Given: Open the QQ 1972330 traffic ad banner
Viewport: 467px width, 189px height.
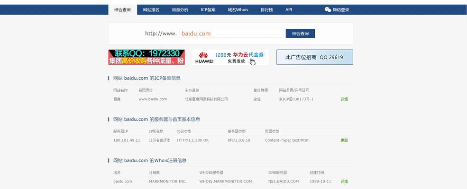Looking at the screenshot, I should tap(147, 57).
